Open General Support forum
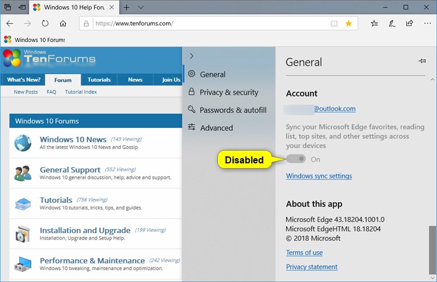This screenshot has width=437, height=282. pyautogui.click(x=70, y=170)
